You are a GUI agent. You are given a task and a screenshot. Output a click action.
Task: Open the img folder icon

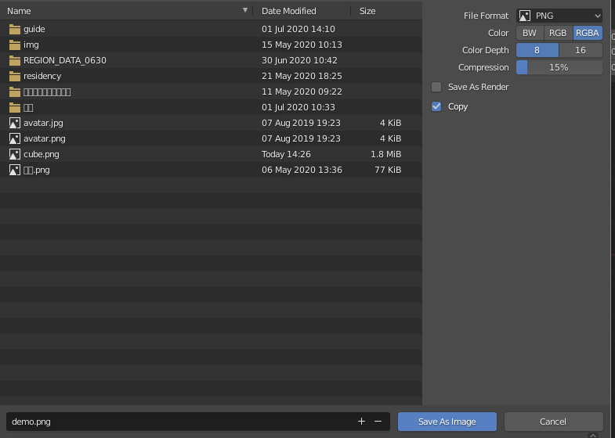[15, 45]
